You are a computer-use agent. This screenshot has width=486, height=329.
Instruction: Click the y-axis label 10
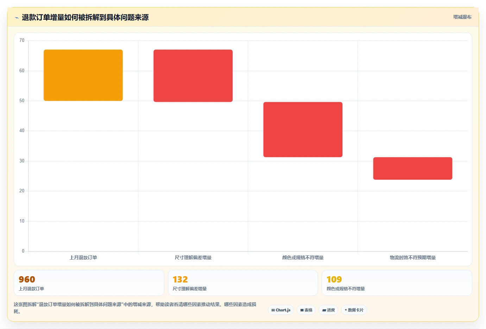click(x=22, y=221)
